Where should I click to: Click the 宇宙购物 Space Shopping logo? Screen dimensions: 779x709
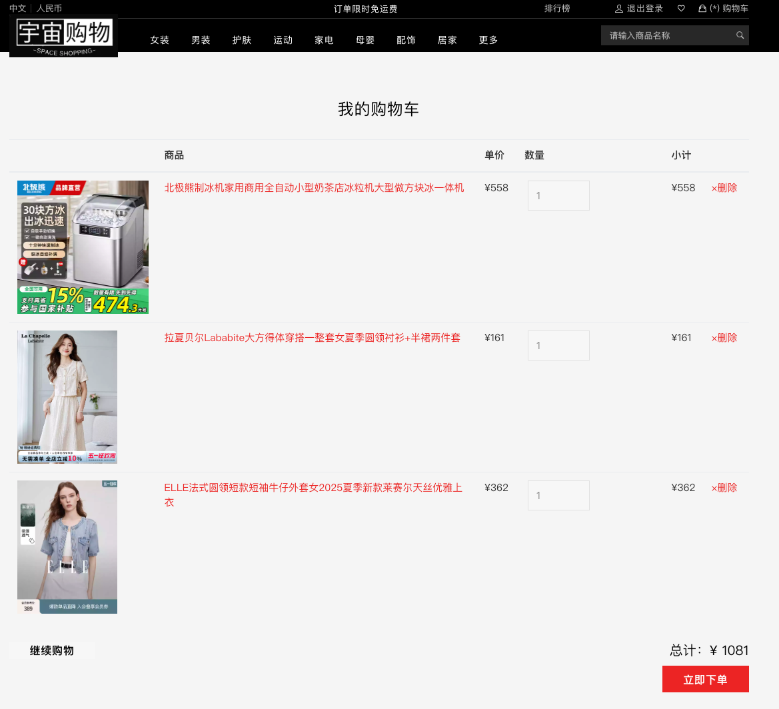pyautogui.click(x=64, y=36)
